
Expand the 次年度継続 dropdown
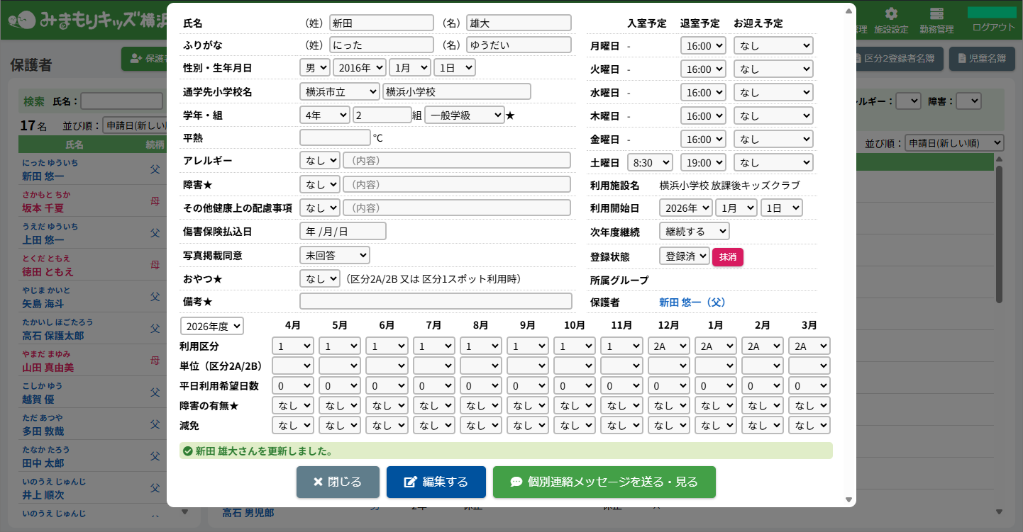click(693, 232)
